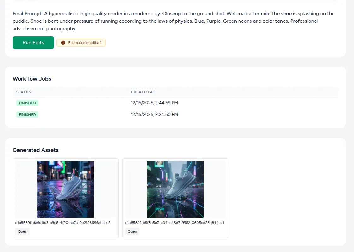Screen dimensions: 354x252
Task: Click the blank area right of the generated assets
Action: point(284,196)
